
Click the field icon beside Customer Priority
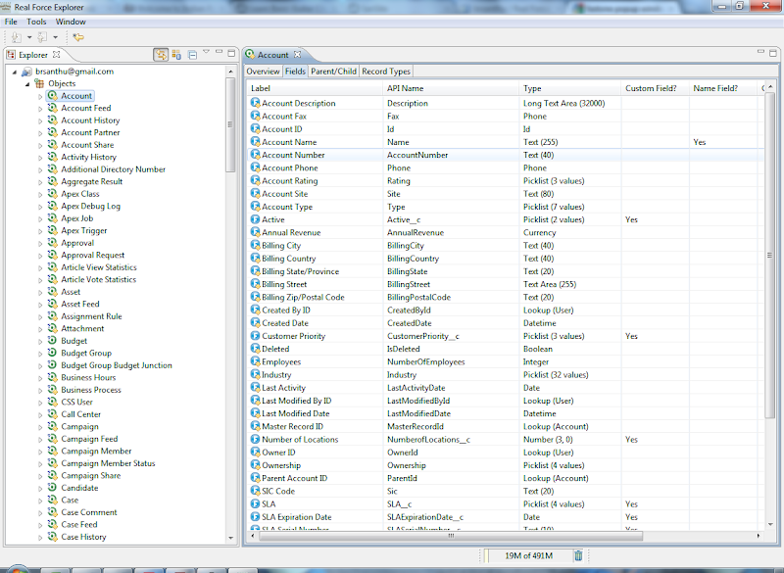click(x=255, y=336)
